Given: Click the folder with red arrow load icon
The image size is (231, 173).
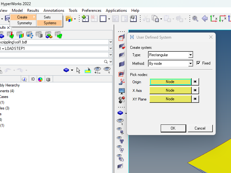Looking at the screenshot, I should coord(10,35).
